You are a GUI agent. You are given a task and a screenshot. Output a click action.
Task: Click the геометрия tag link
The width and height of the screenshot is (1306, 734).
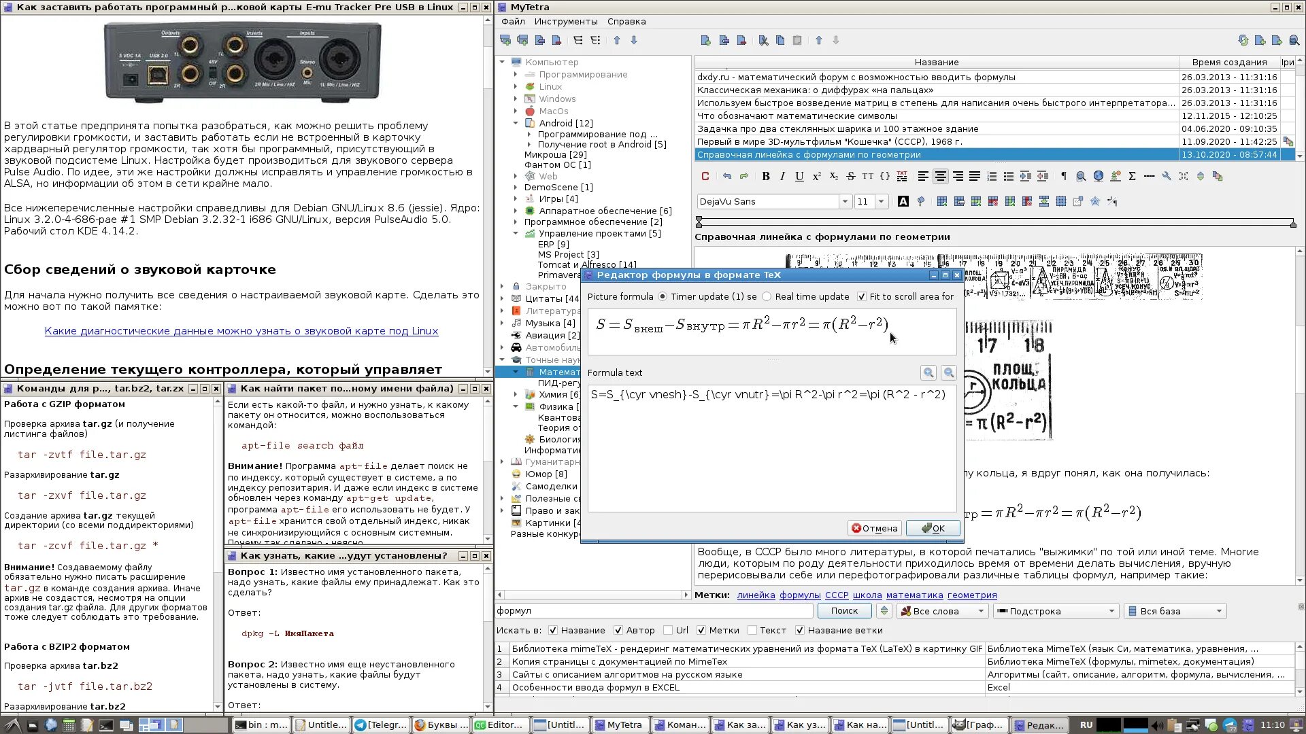pos(972,595)
